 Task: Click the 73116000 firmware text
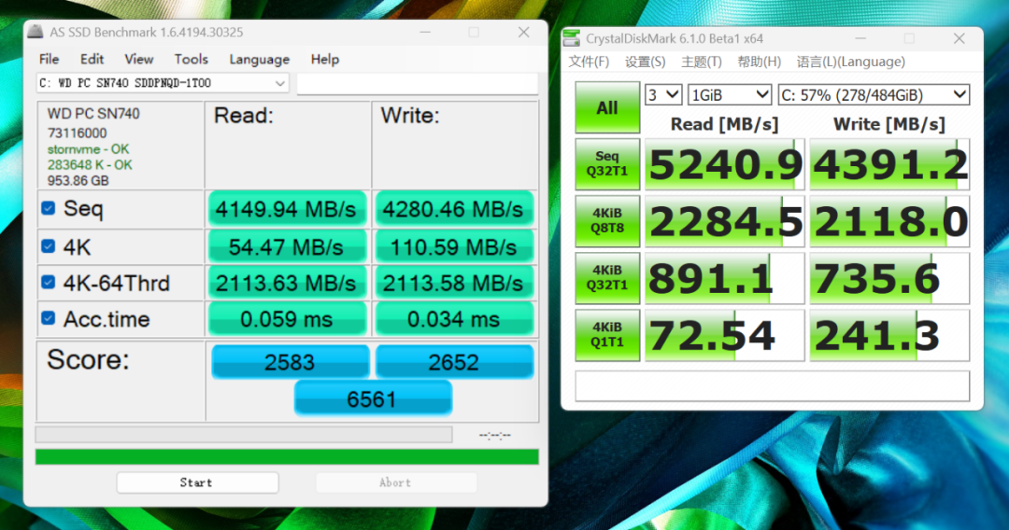pyautogui.click(x=78, y=133)
